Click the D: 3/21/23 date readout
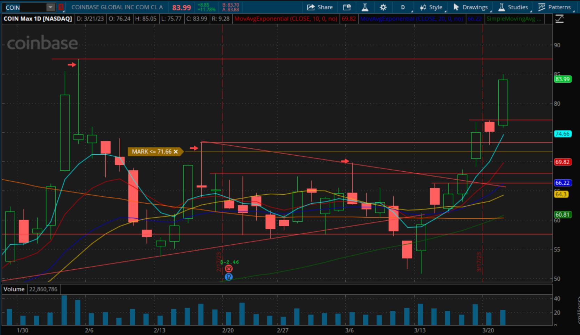Screen dimensions: 580x335 [x=90, y=19]
